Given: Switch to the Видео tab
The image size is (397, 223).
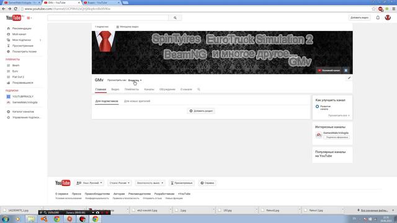Looking at the screenshot, I should [115, 89].
